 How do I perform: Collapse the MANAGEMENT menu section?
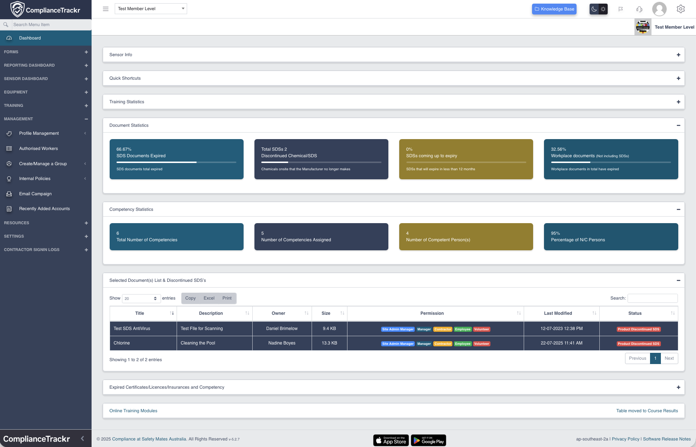[86, 119]
